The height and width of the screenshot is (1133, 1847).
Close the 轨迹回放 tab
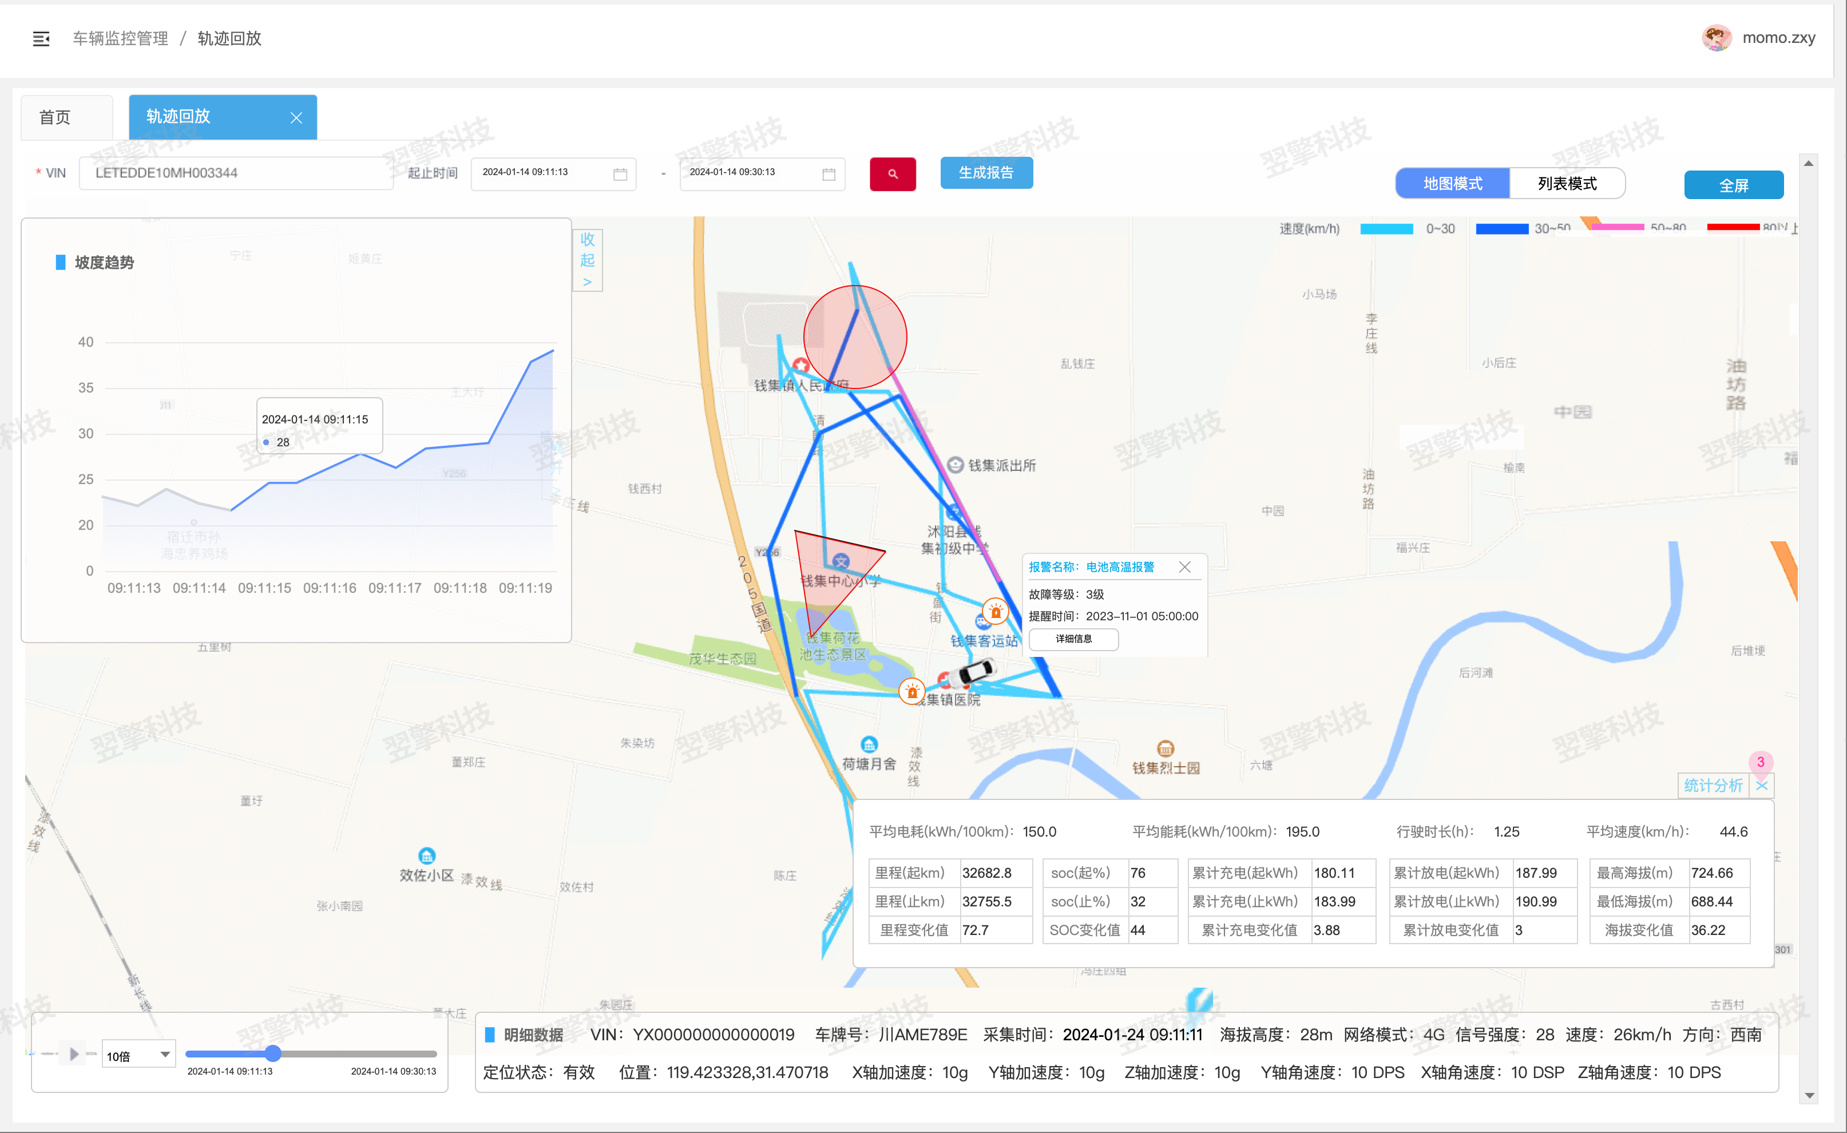[x=296, y=118]
